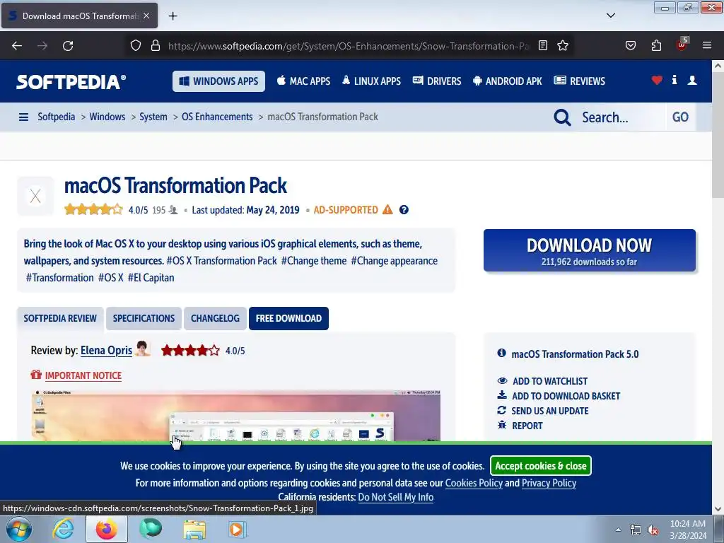Bookmark this page with the star icon

click(x=562, y=46)
